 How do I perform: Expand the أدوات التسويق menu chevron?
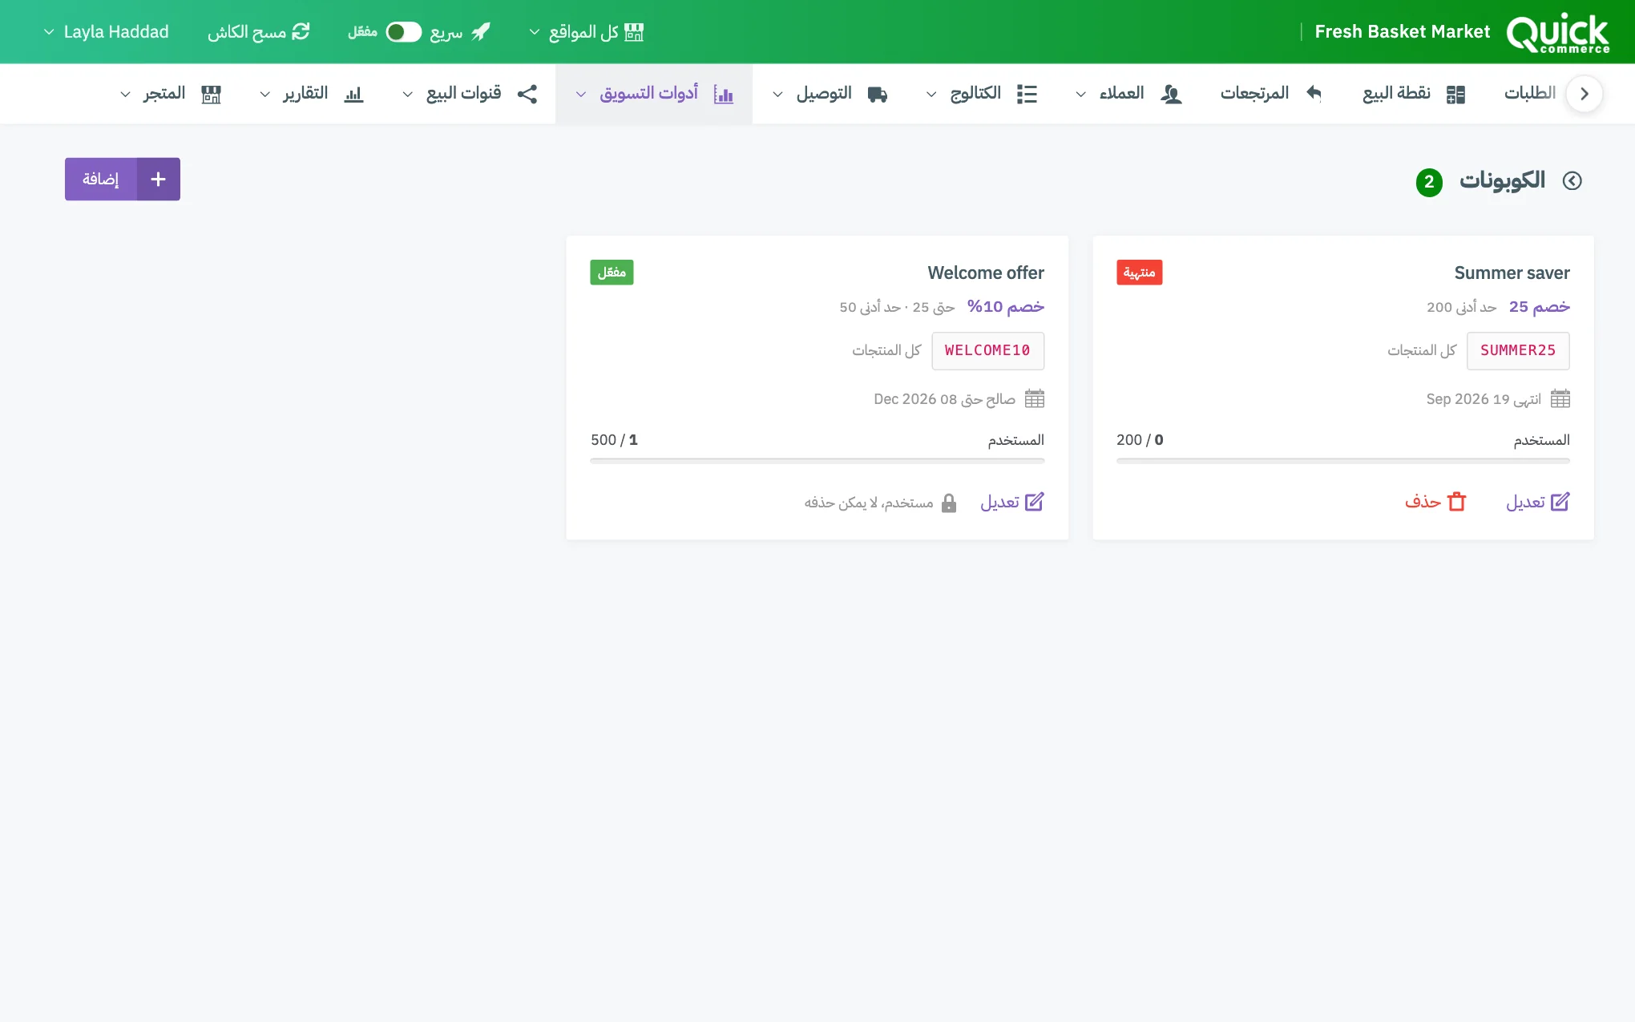(581, 95)
